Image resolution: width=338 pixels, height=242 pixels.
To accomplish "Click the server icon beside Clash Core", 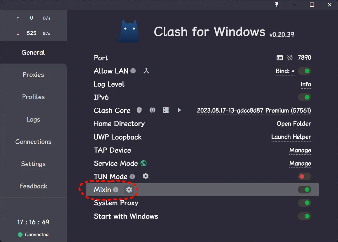I will point(166,110).
